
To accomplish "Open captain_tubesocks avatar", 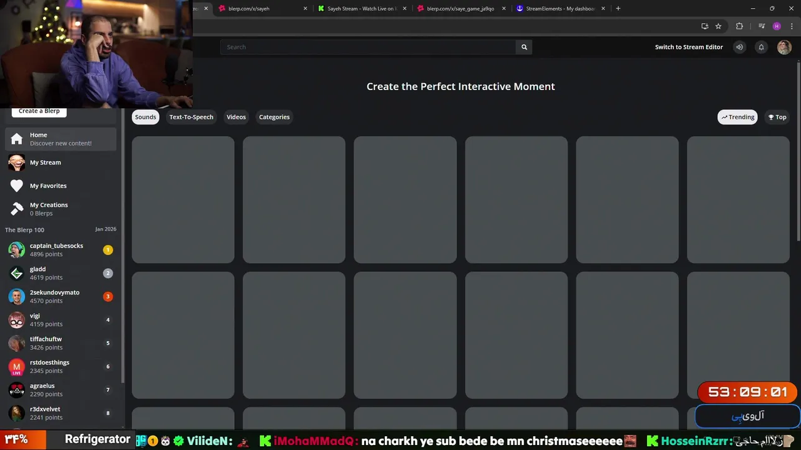I will 17,250.
